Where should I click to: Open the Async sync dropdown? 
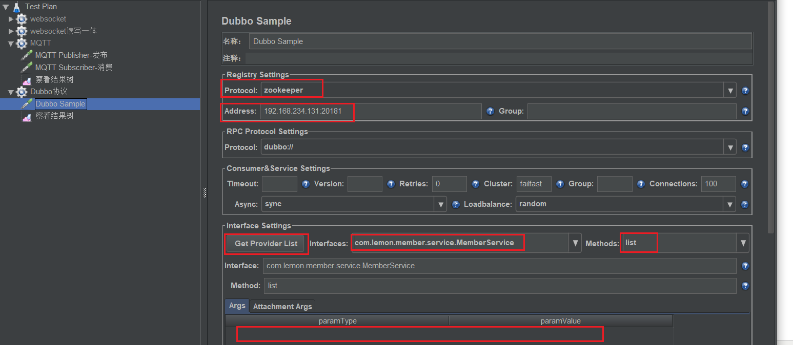pyautogui.click(x=440, y=204)
